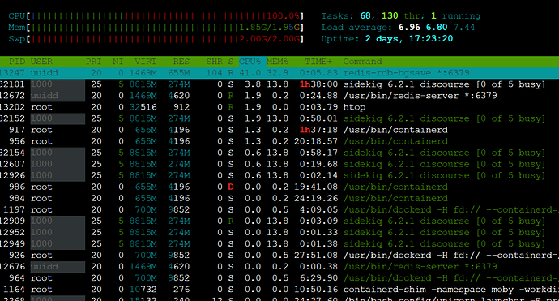Image resolution: width=559 pixels, height=301 pixels.
Task: Select dockerd row with PID 1197
Action: [x=279, y=209]
